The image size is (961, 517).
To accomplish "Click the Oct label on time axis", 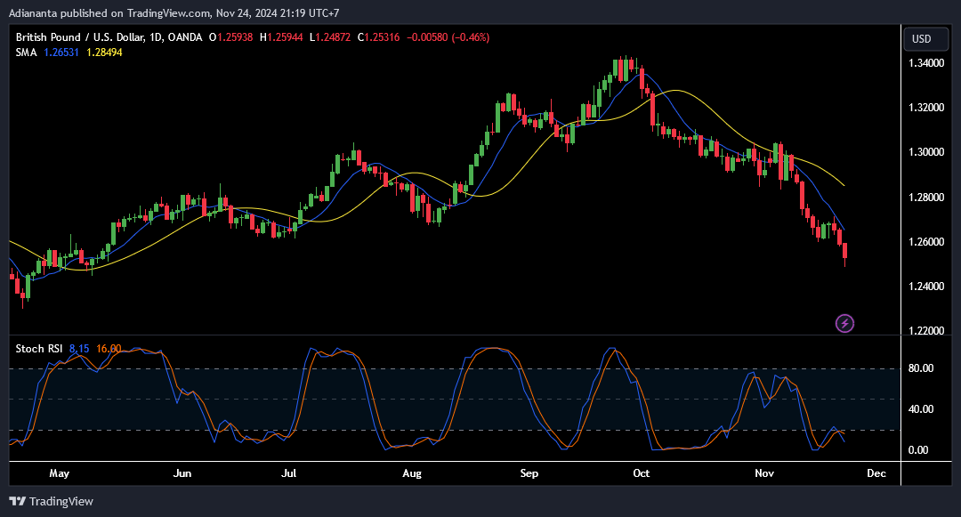I will click(x=641, y=473).
